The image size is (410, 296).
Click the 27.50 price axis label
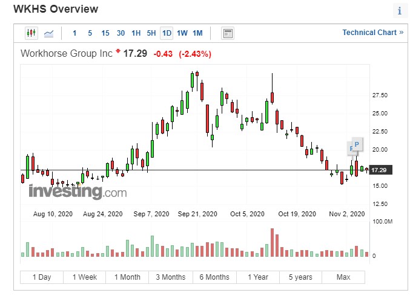click(x=380, y=95)
